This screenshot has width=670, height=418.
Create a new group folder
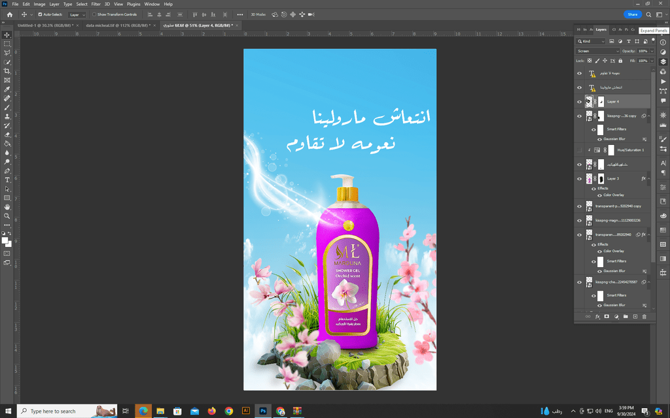626,317
